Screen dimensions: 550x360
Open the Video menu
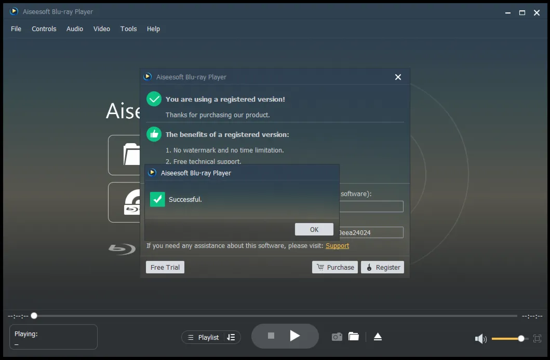[102, 29]
